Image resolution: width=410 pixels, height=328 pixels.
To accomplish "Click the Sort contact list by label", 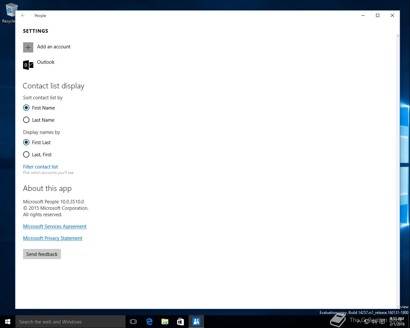I will 43,98.
